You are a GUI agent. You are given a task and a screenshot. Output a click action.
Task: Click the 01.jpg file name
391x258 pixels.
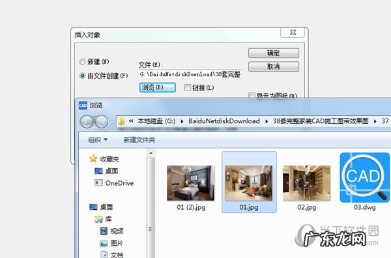(x=249, y=207)
